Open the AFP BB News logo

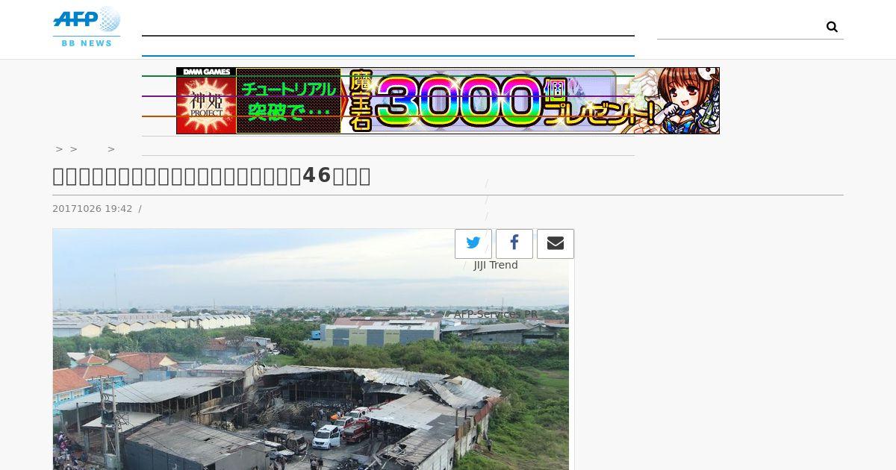click(x=87, y=27)
